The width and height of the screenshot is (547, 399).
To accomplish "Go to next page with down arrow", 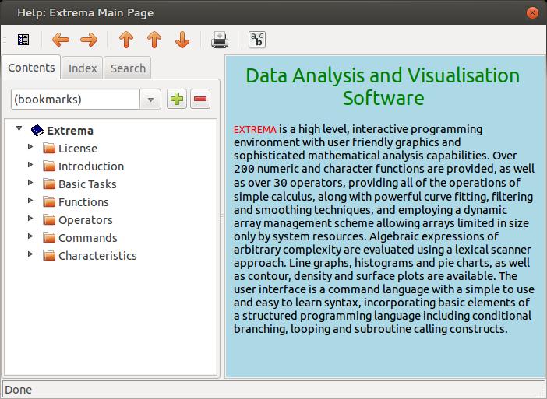I will click(x=182, y=40).
